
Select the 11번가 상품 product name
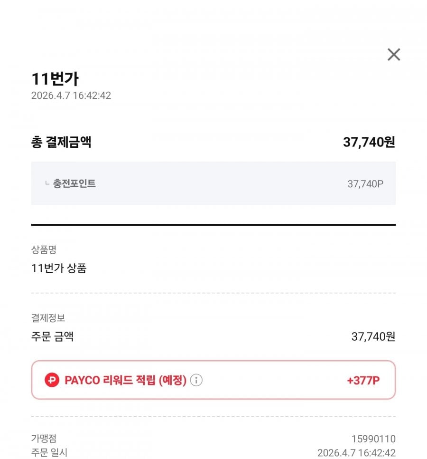pos(59,268)
